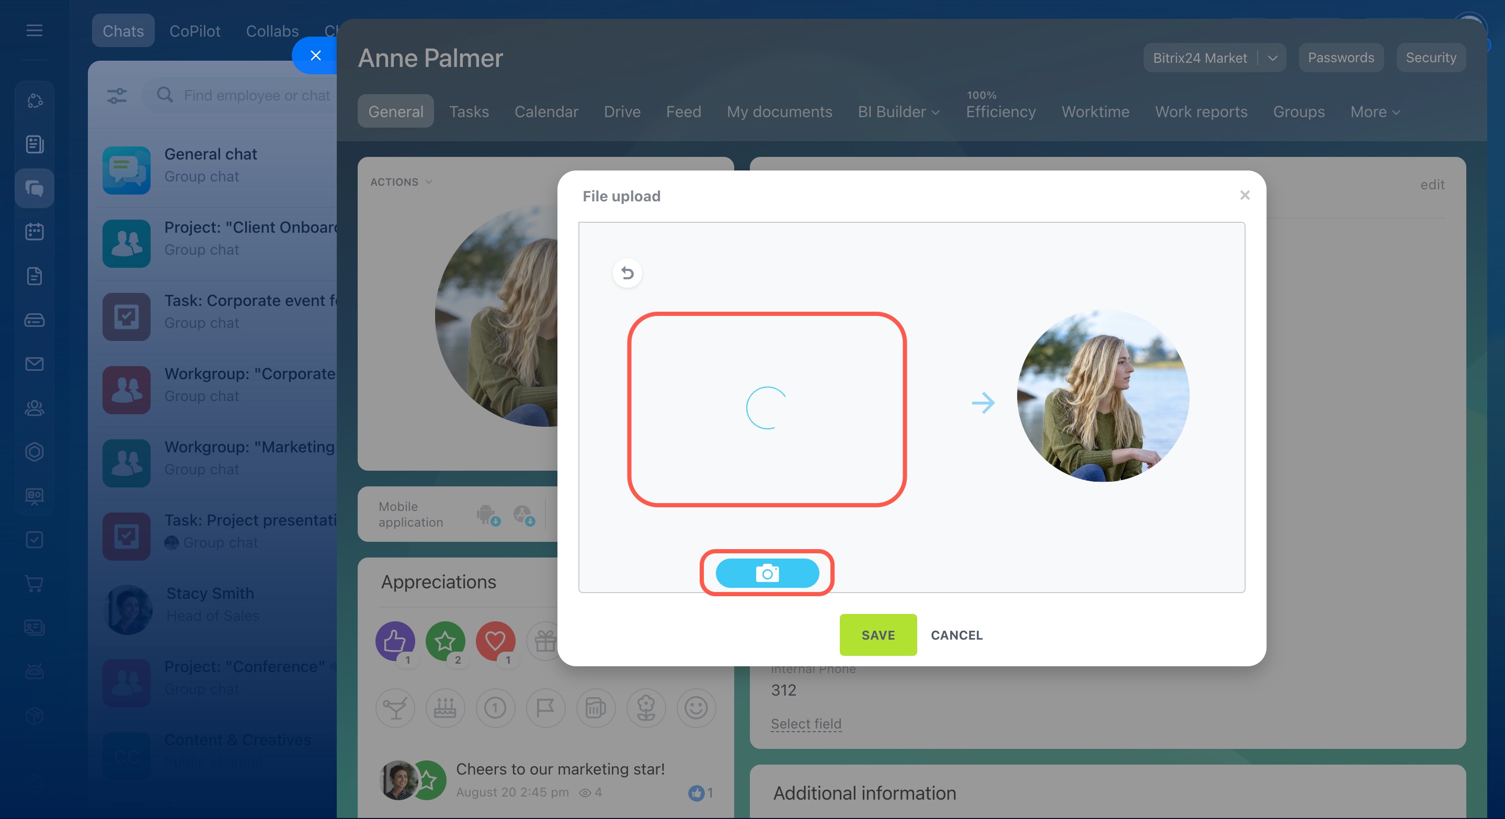The width and height of the screenshot is (1505, 819).
Task: Click the smiley face appreciation icon
Action: [696, 708]
